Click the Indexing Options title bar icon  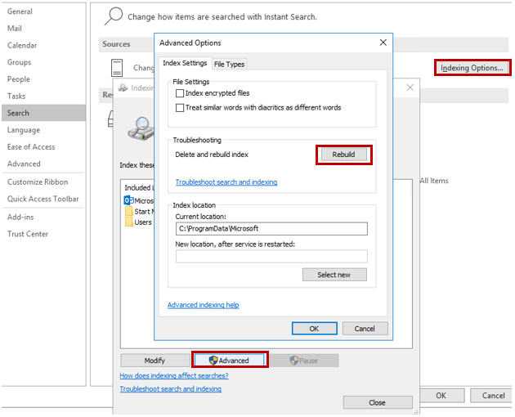(123, 87)
